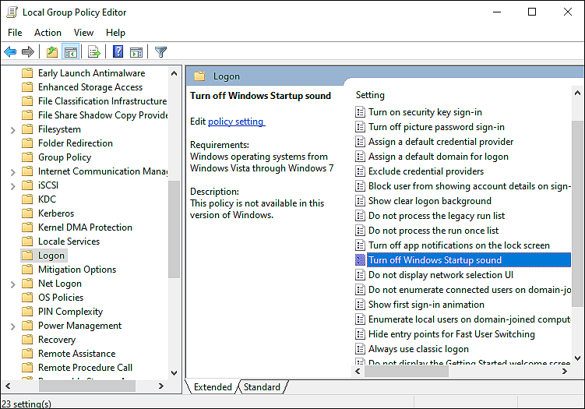Click folder icon beside KDC
Image resolution: width=585 pixels, height=409 pixels.
pos(27,199)
